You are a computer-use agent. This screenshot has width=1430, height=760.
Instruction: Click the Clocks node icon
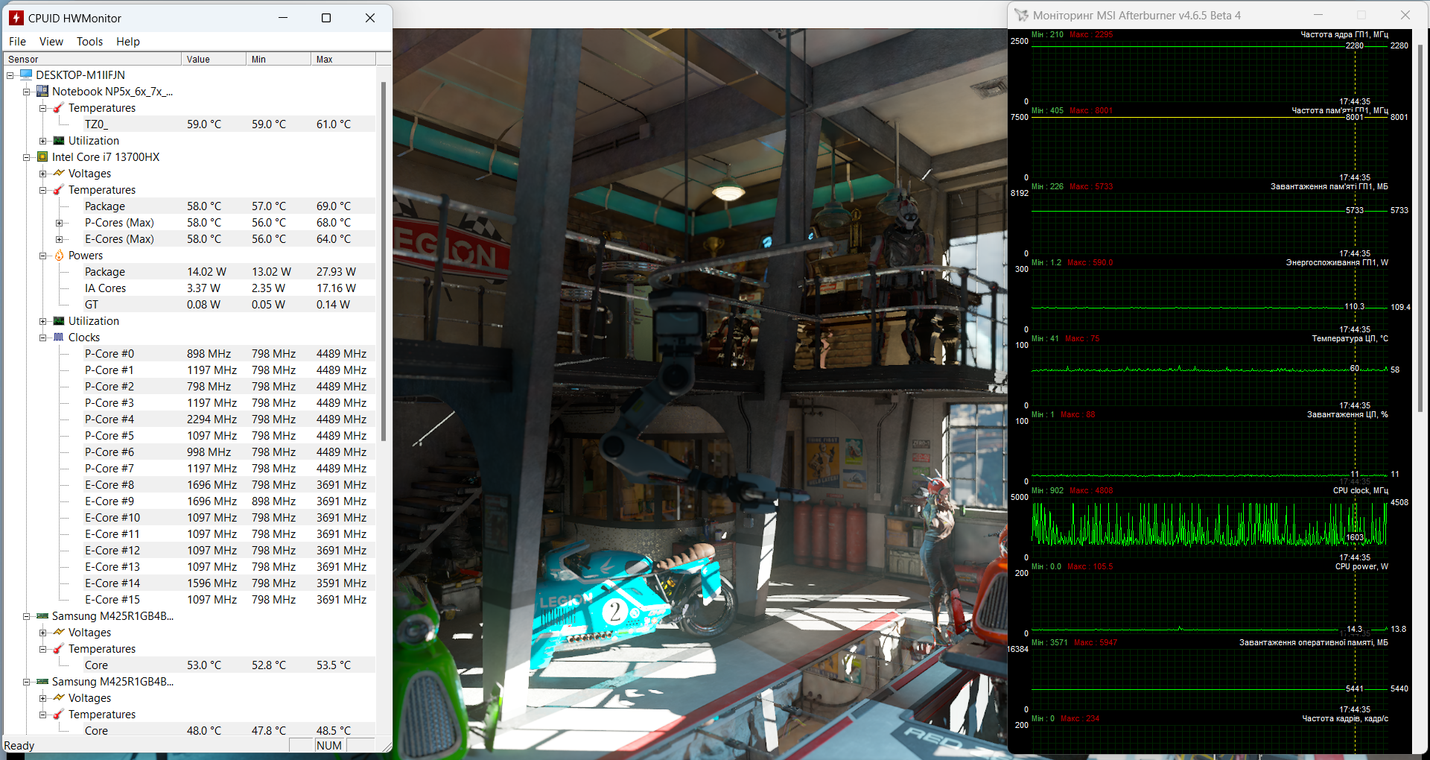tap(59, 338)
